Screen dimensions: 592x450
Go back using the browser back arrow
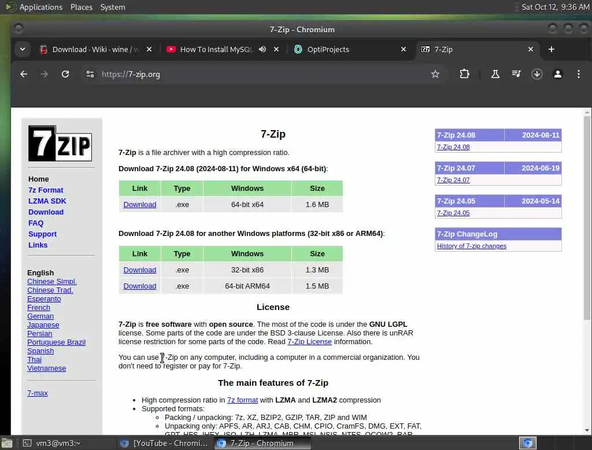click(24, 75)
